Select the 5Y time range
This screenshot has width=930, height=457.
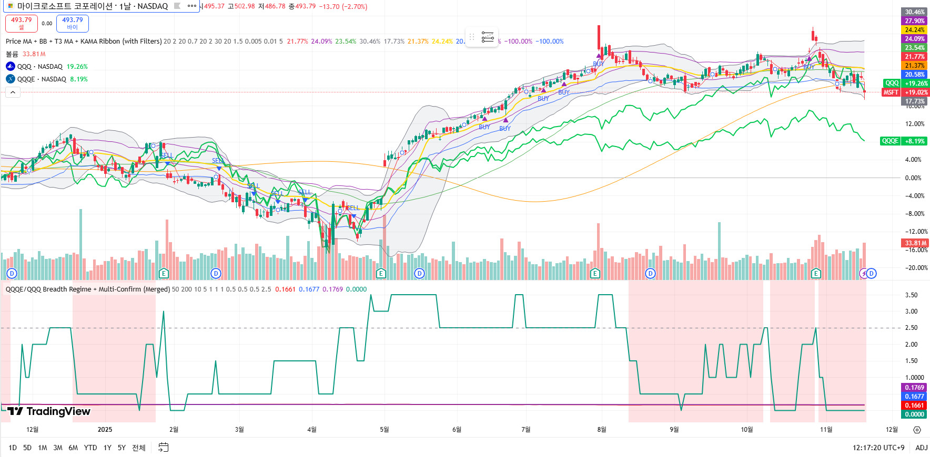click(x=122, y=448)
